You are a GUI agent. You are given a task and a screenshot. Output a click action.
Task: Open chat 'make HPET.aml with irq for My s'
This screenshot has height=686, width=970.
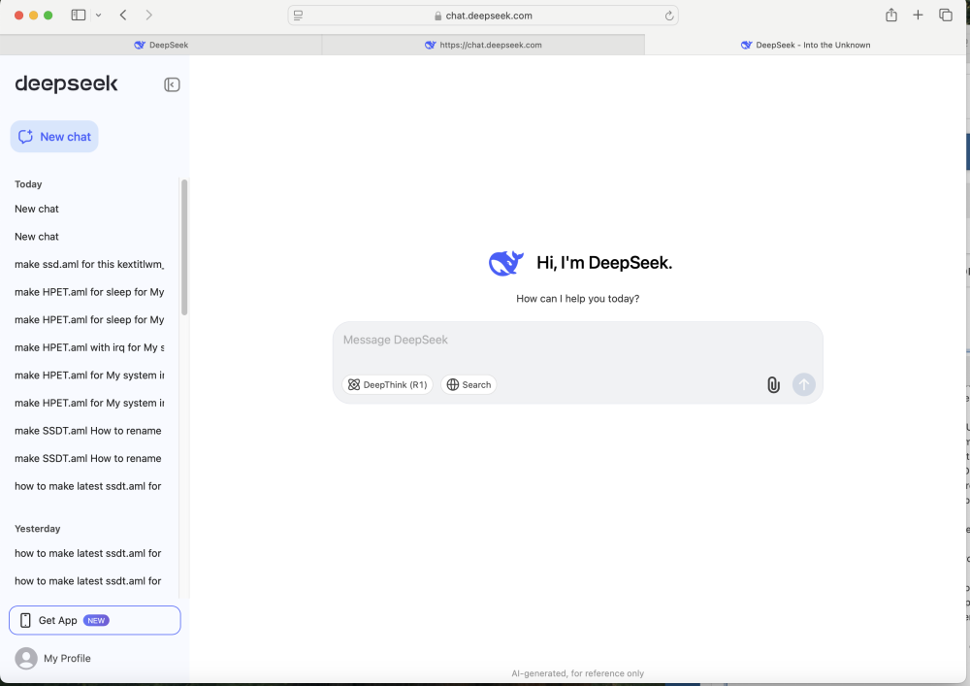89,347
